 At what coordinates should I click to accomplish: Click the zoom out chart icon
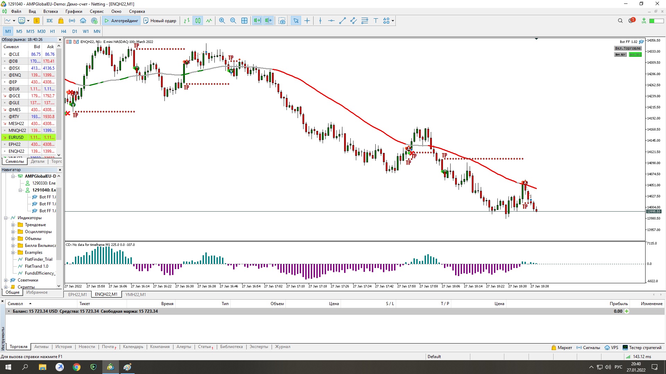[x=233, y=21]
